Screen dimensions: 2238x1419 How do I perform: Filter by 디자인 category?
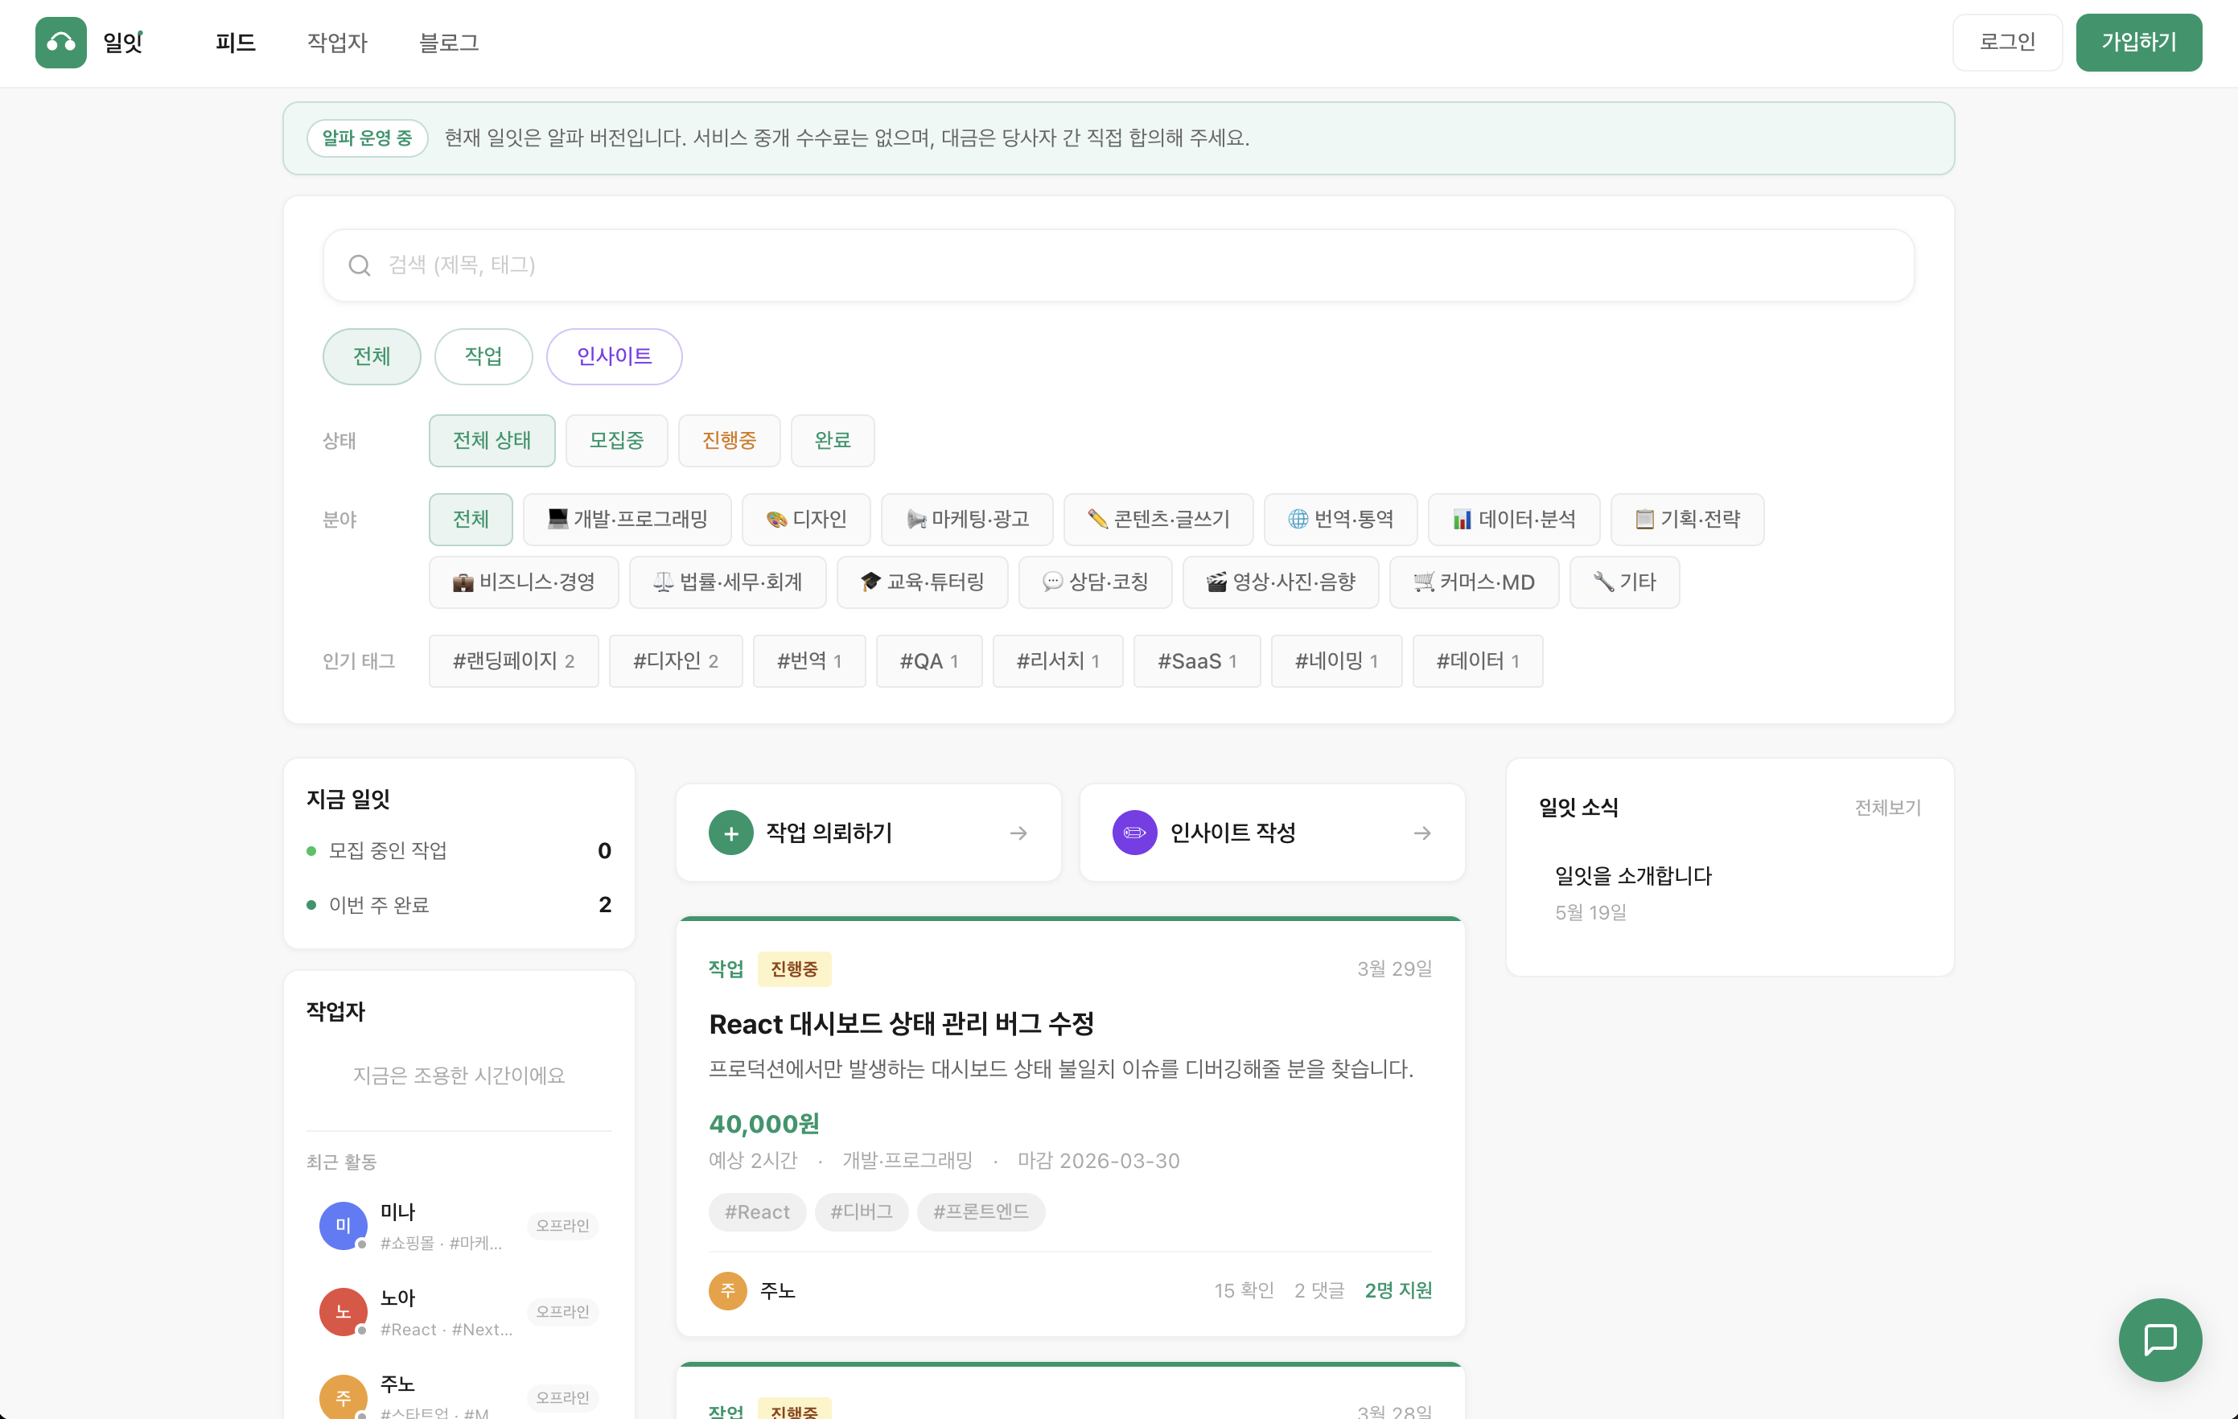pos(806,520)
